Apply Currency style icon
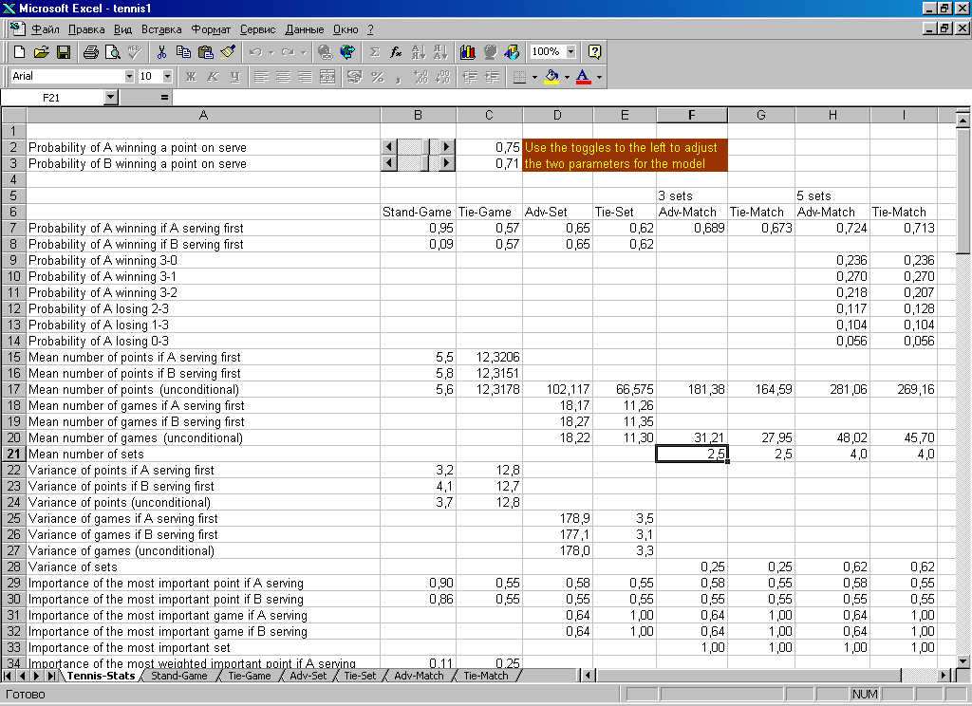 (x=355, y=77)
